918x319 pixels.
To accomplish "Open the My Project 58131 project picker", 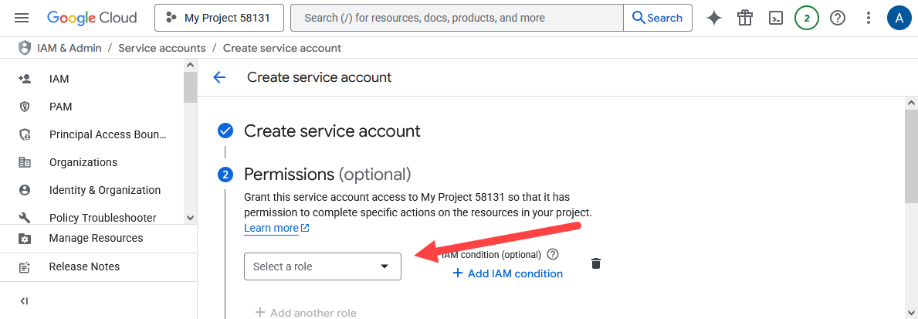I will [x=218, y=18].
